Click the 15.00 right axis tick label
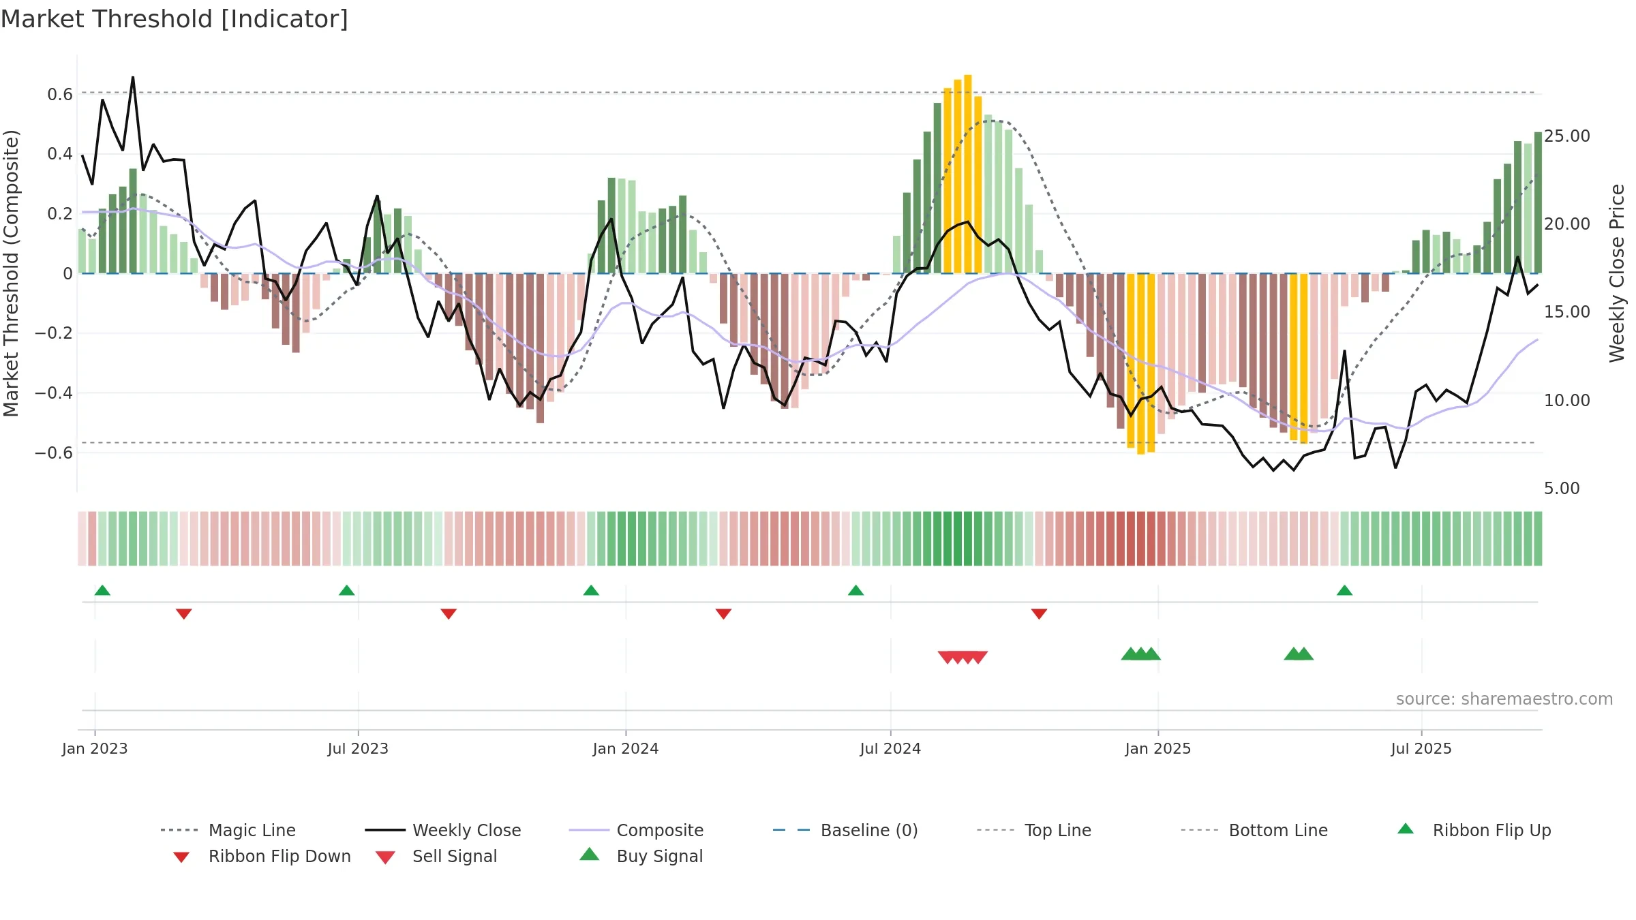Screen dimensions: 1636x920 (x=1567, y=311)
